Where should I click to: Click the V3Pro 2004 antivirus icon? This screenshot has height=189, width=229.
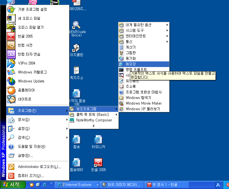pos(11,63)
